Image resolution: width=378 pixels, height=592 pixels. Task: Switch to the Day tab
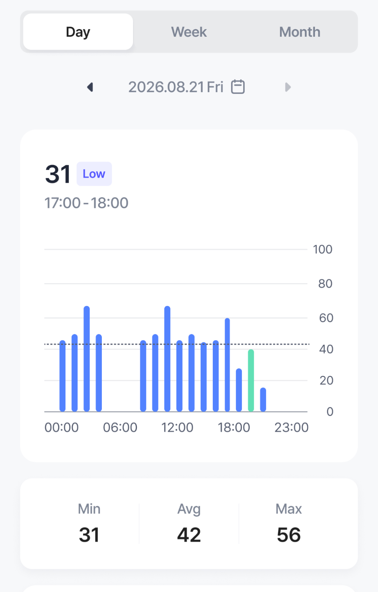click(78, 32)
